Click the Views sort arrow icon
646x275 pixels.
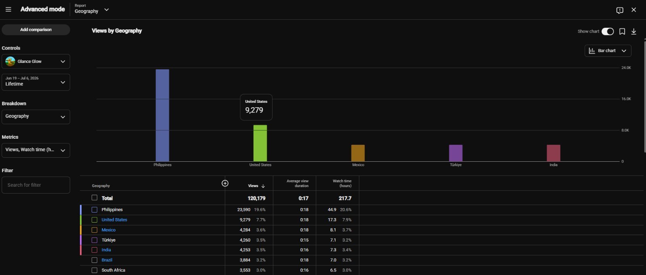coord(263,186)
